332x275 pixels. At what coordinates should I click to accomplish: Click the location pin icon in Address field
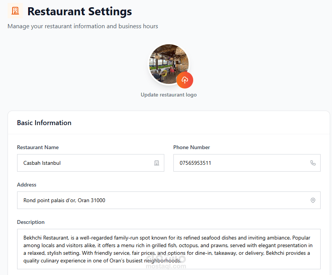click(x=313, y=200)
